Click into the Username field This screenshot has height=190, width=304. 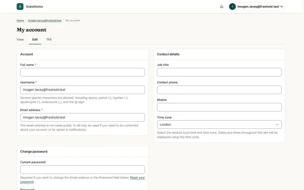click(83, 90)
